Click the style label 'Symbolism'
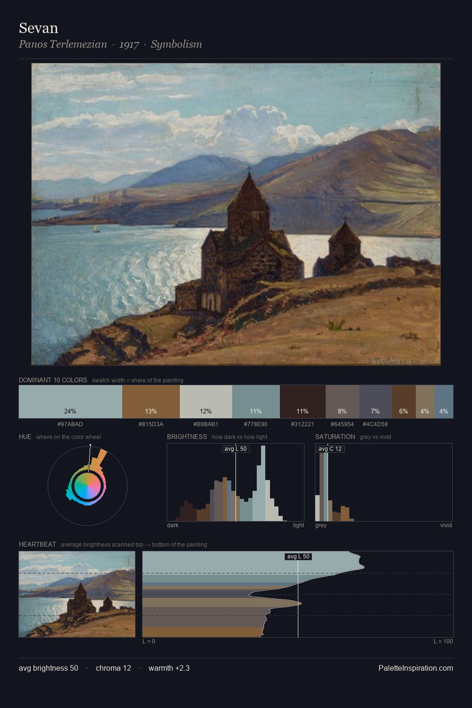472x708 pixels. [x=177, y=44]
